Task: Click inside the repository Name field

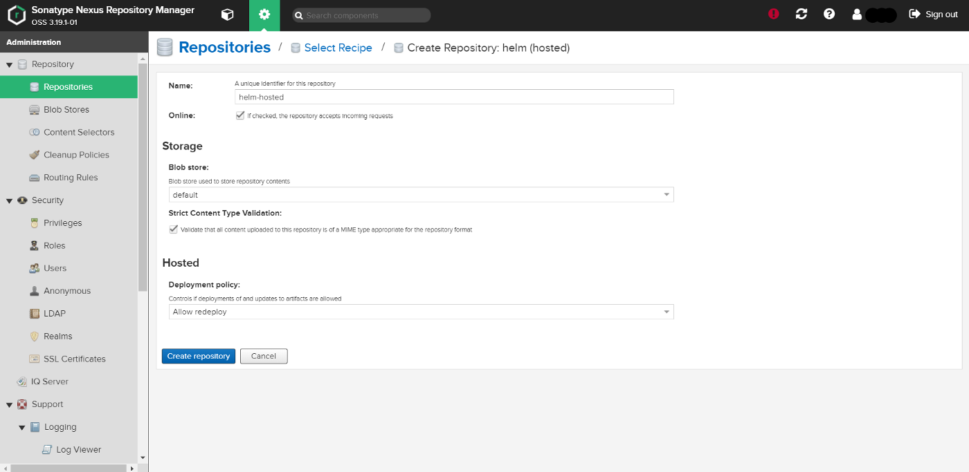Action: 453,97
